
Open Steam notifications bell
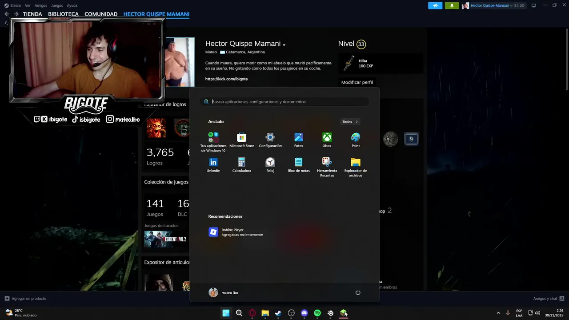point(452,5)
